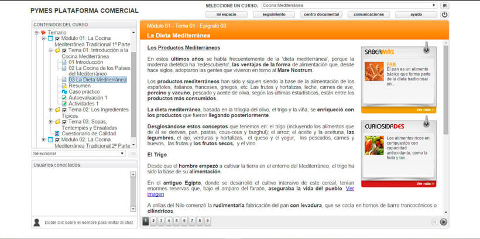The image size is (480, 239).
Task: Toggle the Tema 01 checkbox
Action: tap(64, 50)
